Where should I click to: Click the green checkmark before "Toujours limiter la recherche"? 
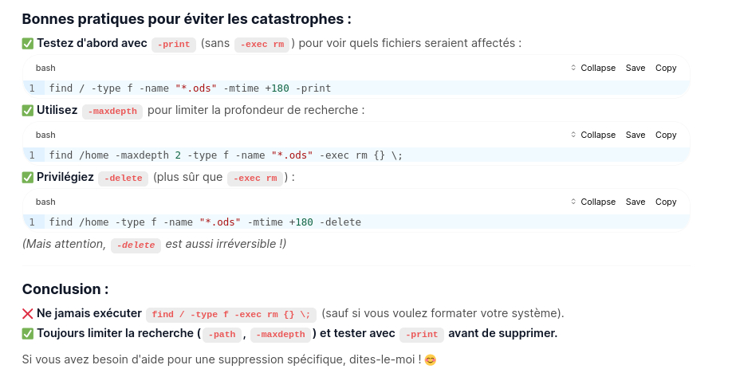(x=28, y=334)
